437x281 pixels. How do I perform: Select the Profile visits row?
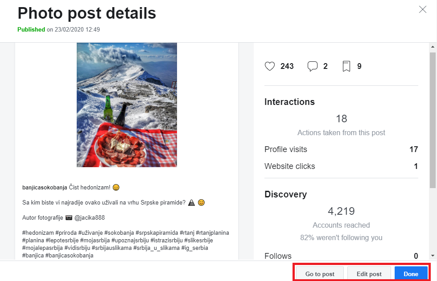[x=341, y=149]
